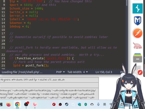Click the microphone tray icon

tap(98, 104)
